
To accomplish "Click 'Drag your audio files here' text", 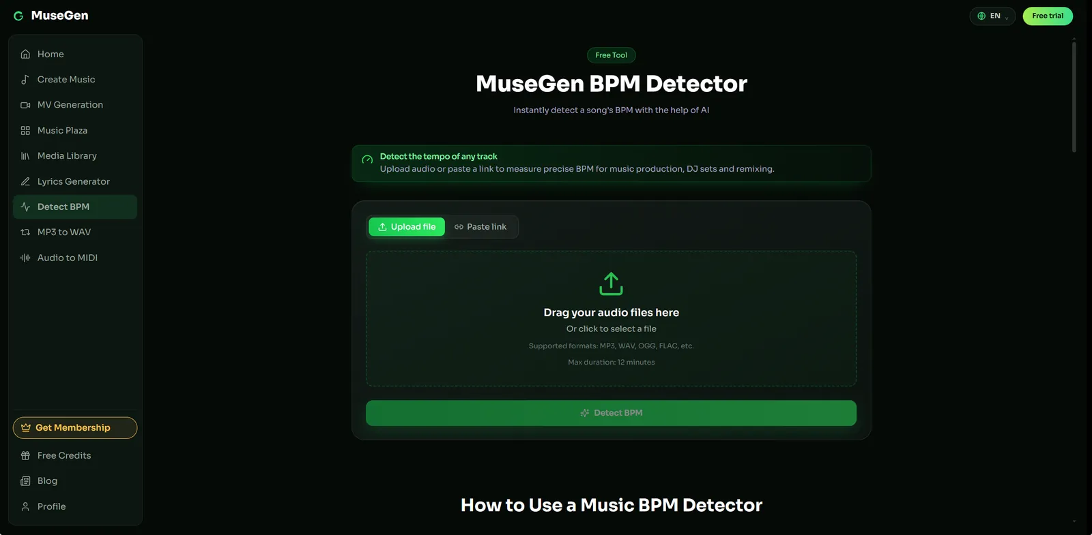I will pos(612,312).
